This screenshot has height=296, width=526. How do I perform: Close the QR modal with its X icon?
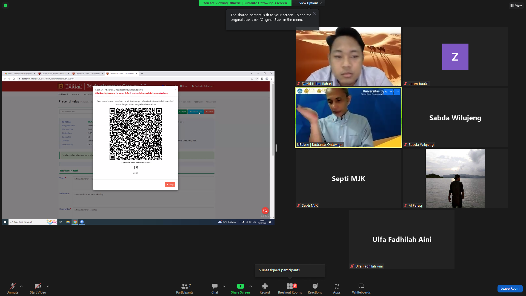pos(175,89)
